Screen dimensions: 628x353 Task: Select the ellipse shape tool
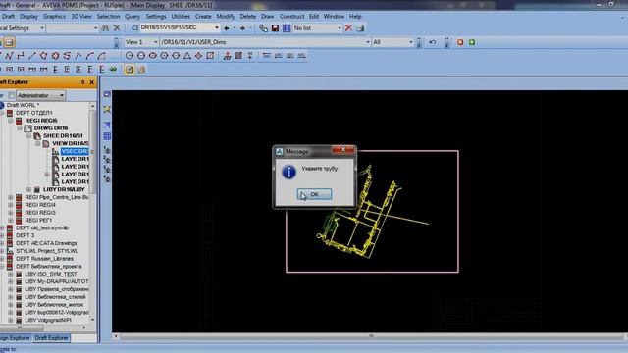click(x=153, y=56)
